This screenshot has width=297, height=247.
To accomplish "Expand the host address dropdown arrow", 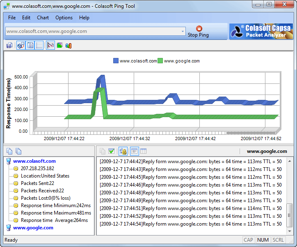I will click(x=183, y=31).
